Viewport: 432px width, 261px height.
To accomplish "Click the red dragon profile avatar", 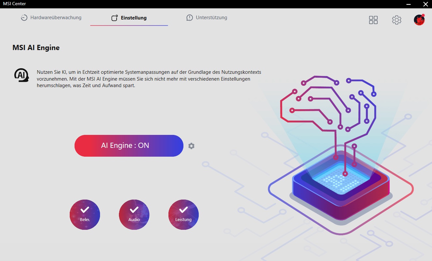I will click(x=419, y=20).
